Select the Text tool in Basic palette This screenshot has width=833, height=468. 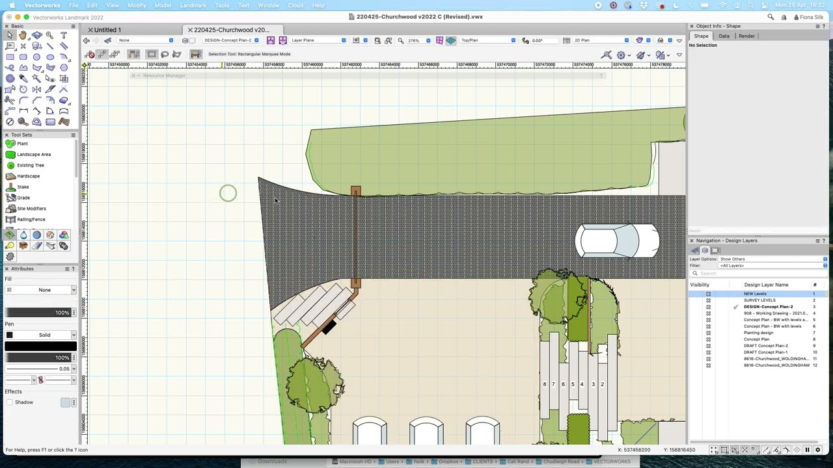pyautogui.click(x=64, y=35)
